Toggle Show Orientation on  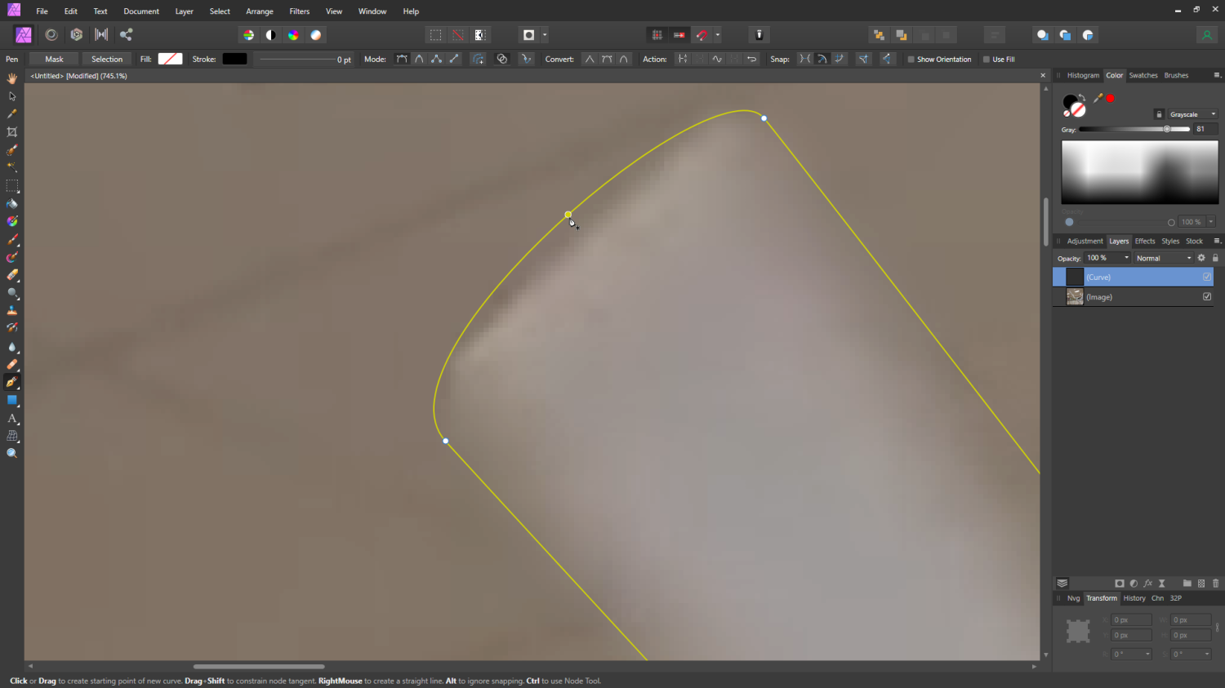(x=909, y=59)
